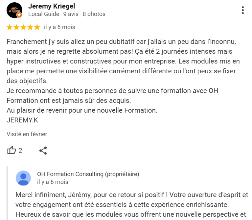
Task: Open the three-dot review options menu
Action: (243, 10)
